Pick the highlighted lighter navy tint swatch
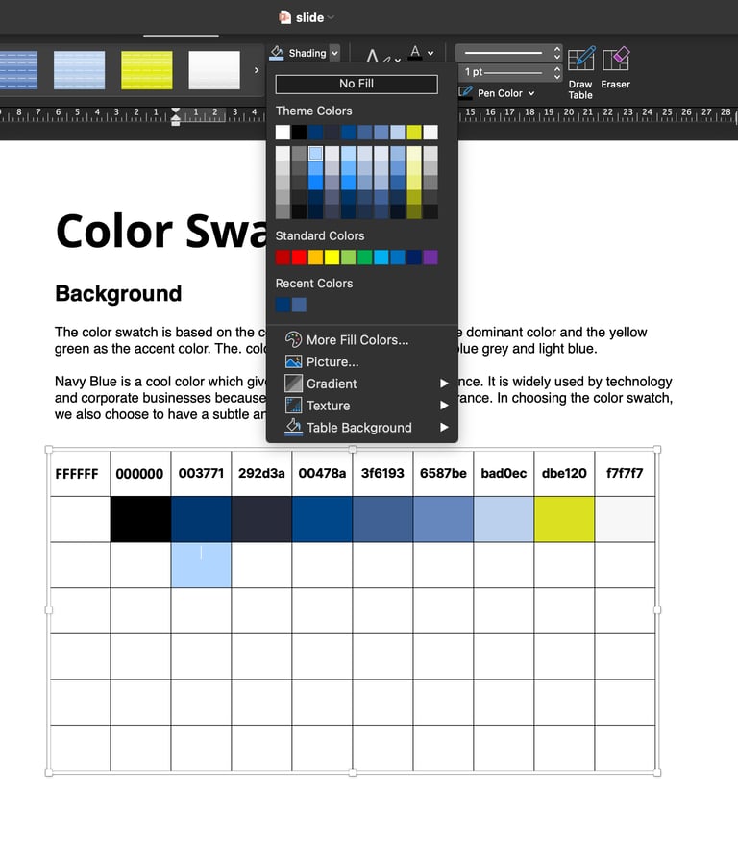Screen dimensions: 738x866 (x=316, y=154)
